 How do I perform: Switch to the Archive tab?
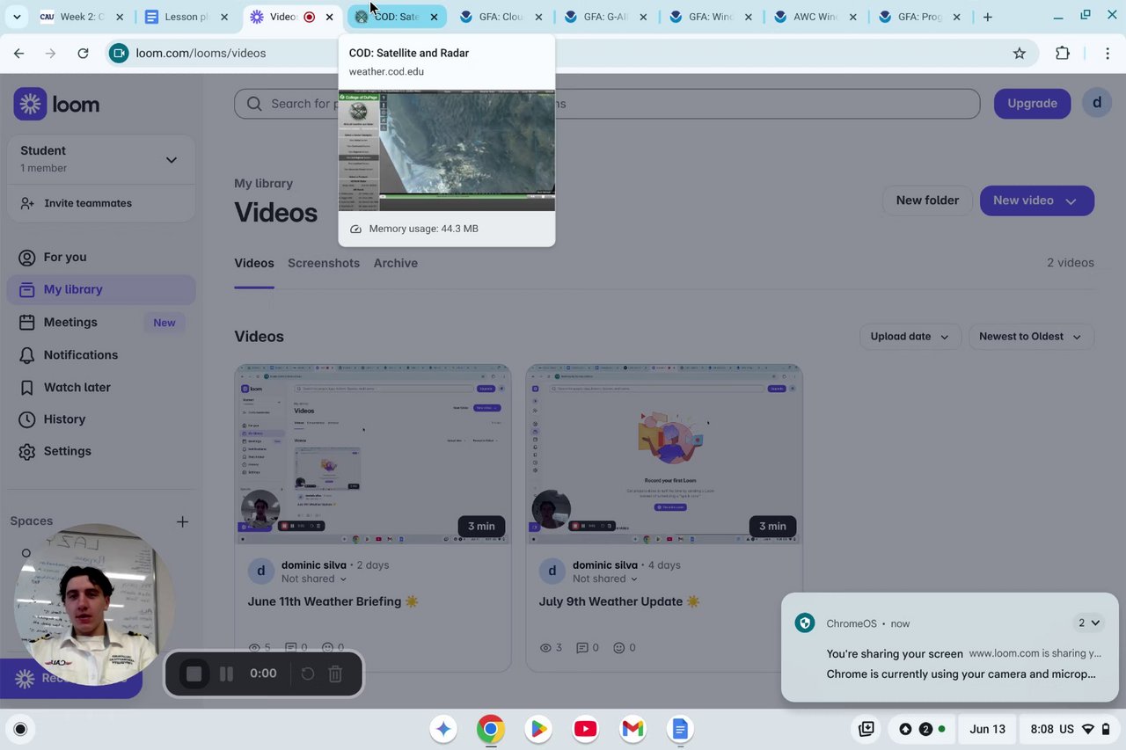click(x=395, y=263)
